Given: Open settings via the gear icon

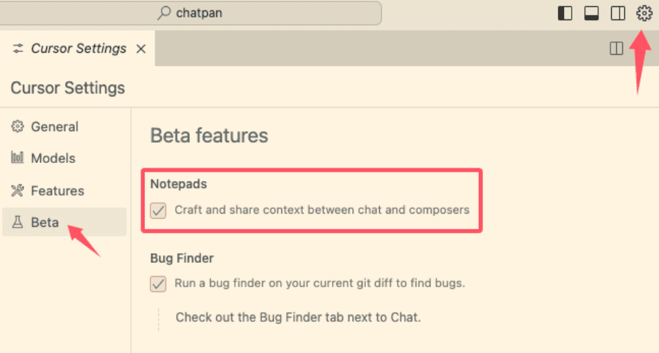Looking at the screenshot, I should tap(644, 13).
